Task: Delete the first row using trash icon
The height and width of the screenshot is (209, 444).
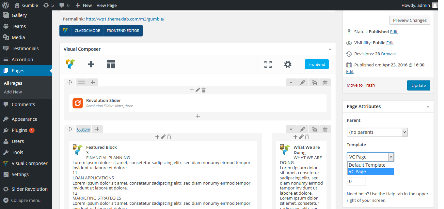Action: click(x=325, y=83)
